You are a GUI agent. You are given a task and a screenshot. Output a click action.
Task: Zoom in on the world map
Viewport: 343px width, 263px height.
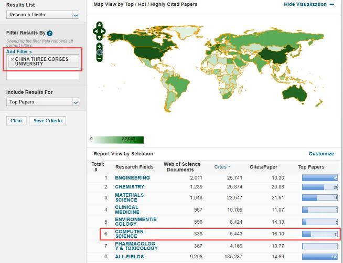coord(100,46)
